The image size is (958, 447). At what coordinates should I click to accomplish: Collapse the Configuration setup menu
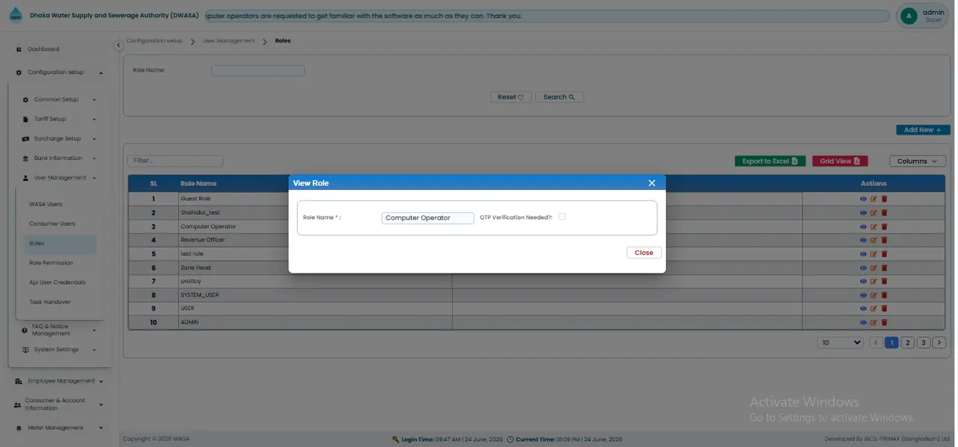coord(58,73)
